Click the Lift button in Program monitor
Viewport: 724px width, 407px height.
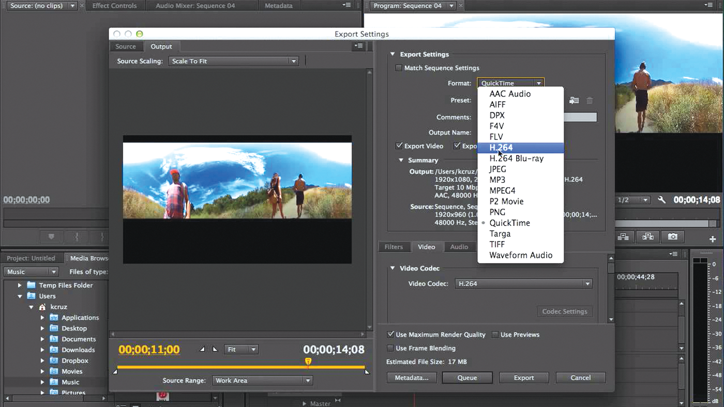[x=623, y=237]
